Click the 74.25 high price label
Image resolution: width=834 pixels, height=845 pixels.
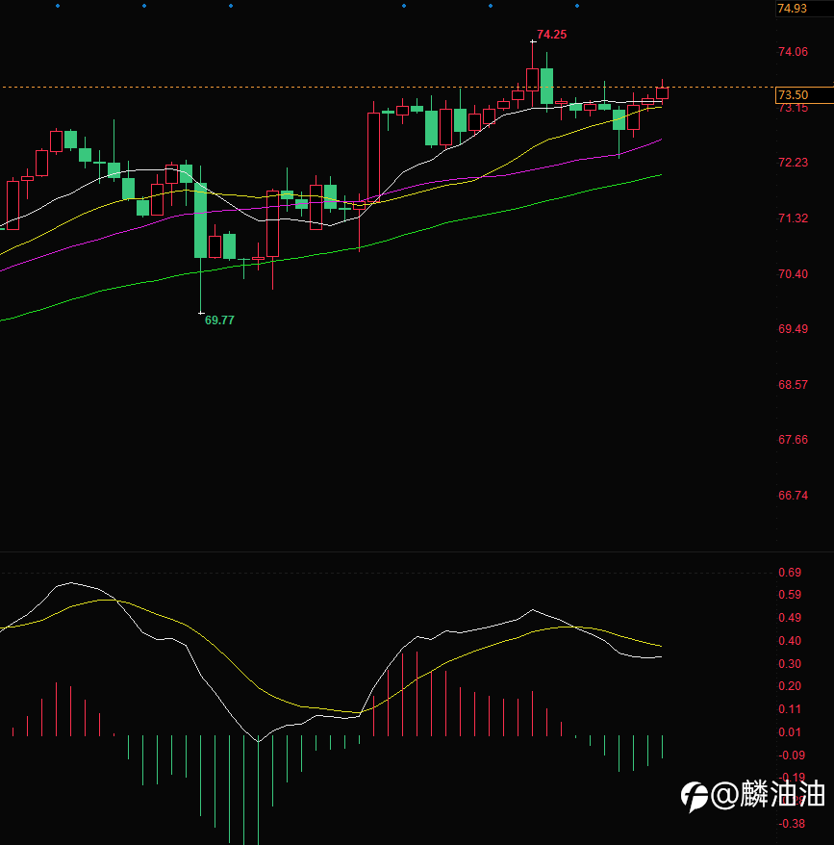552,35
